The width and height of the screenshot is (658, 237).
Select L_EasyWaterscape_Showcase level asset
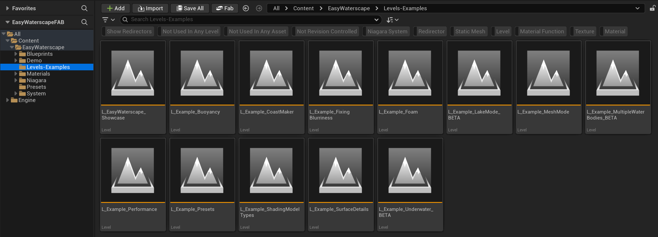133,87
